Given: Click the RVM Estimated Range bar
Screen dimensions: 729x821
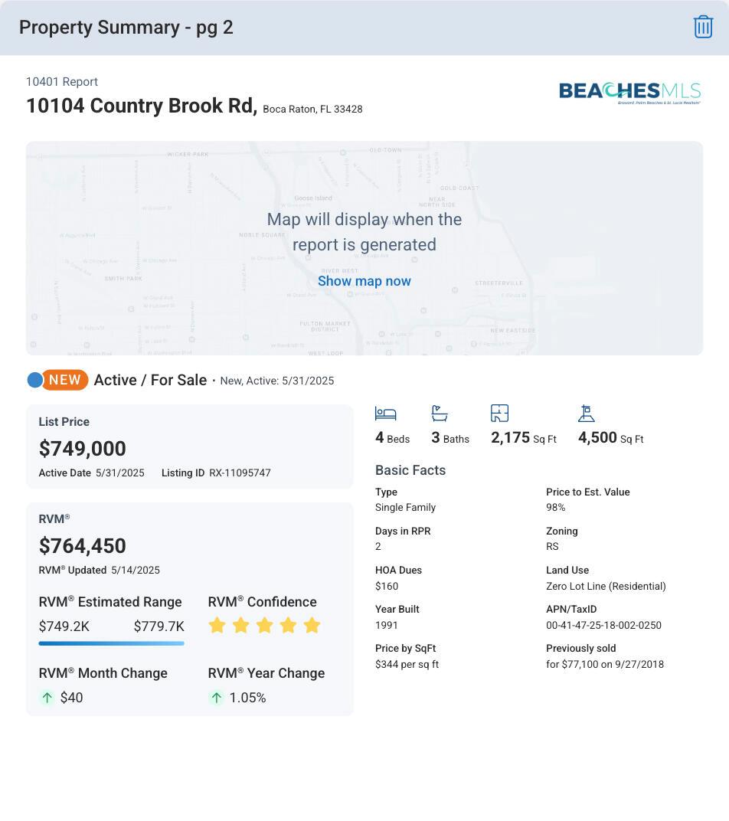Looking at the screenshot, I should [111, 643].
